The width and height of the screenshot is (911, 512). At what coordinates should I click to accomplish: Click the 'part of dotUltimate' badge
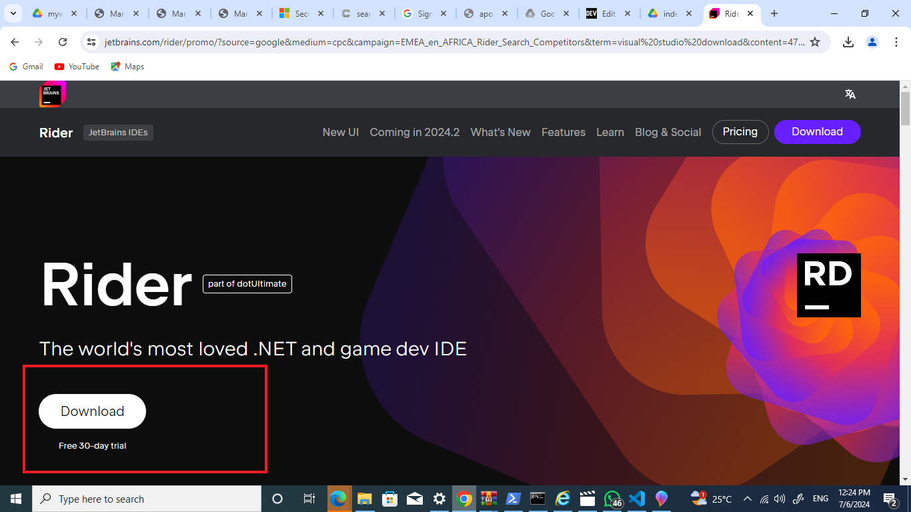(247, 284)
